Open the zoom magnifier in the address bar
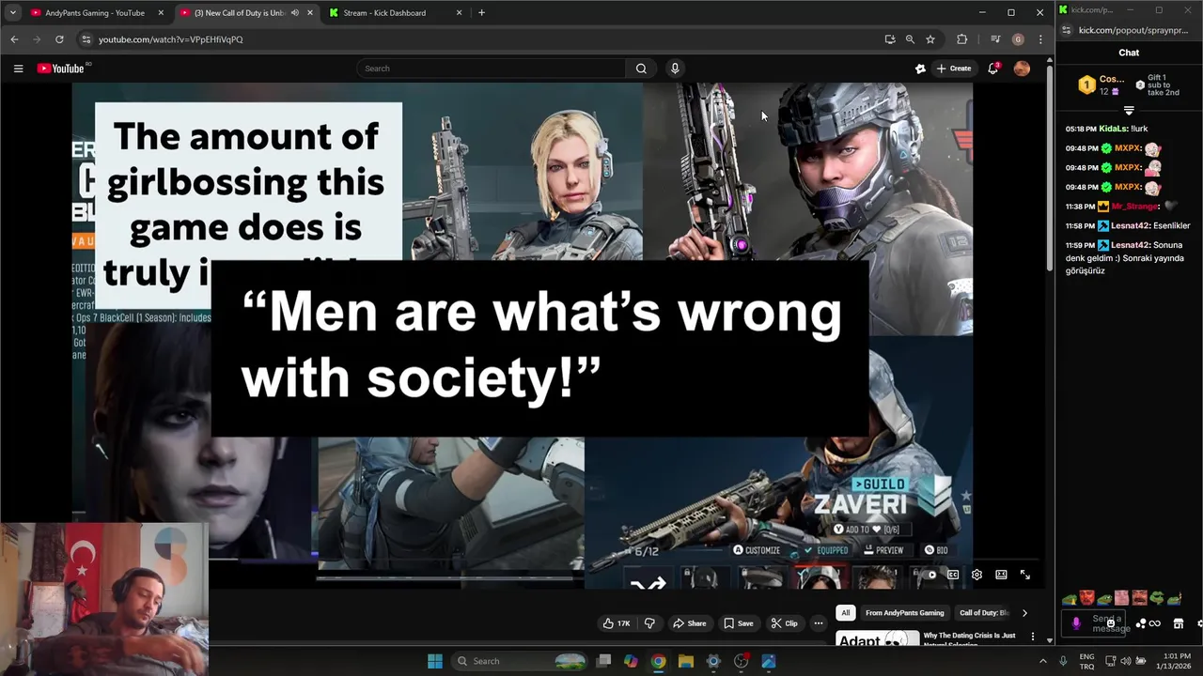This screenshot has height=676, width=1203. pos(910,39)
